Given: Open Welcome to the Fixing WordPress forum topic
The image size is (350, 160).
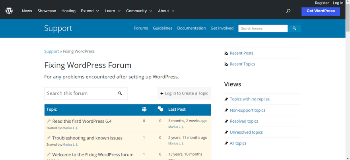Looking at the screenshot, I should tap(93, 155).
